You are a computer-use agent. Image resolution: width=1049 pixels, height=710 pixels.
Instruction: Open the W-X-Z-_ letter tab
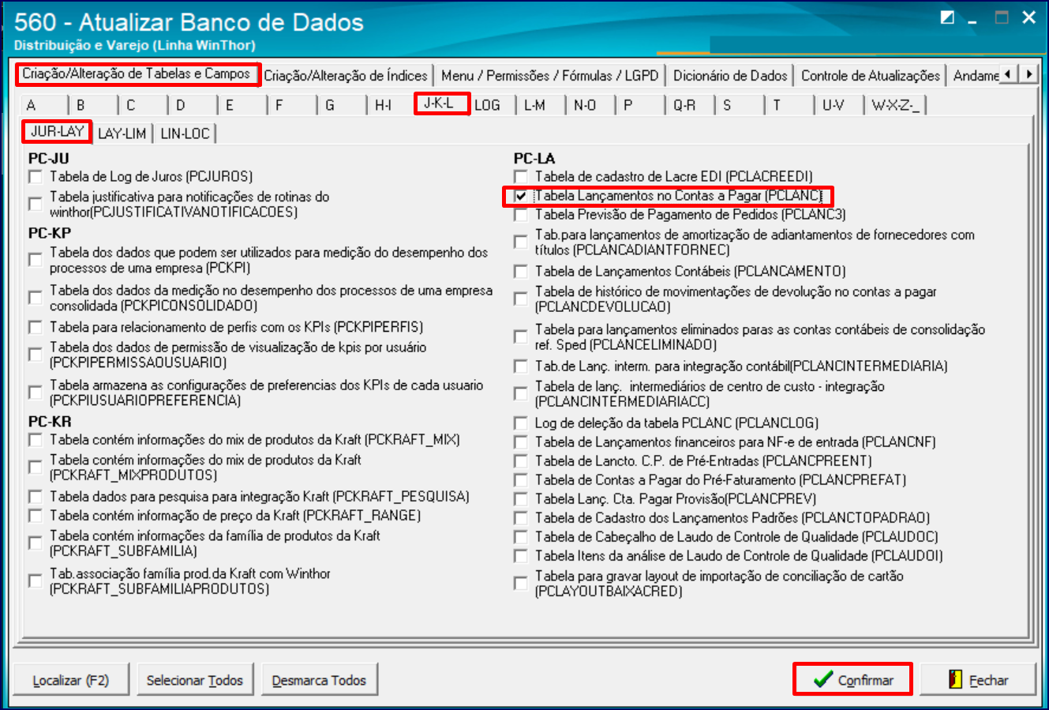point(895,105)
